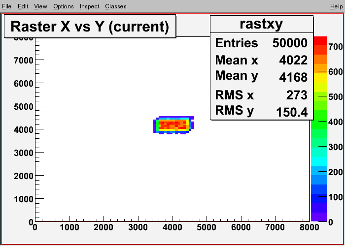The image size is (345, 246).
Task: Open the File menu
Action: [6, 6]
